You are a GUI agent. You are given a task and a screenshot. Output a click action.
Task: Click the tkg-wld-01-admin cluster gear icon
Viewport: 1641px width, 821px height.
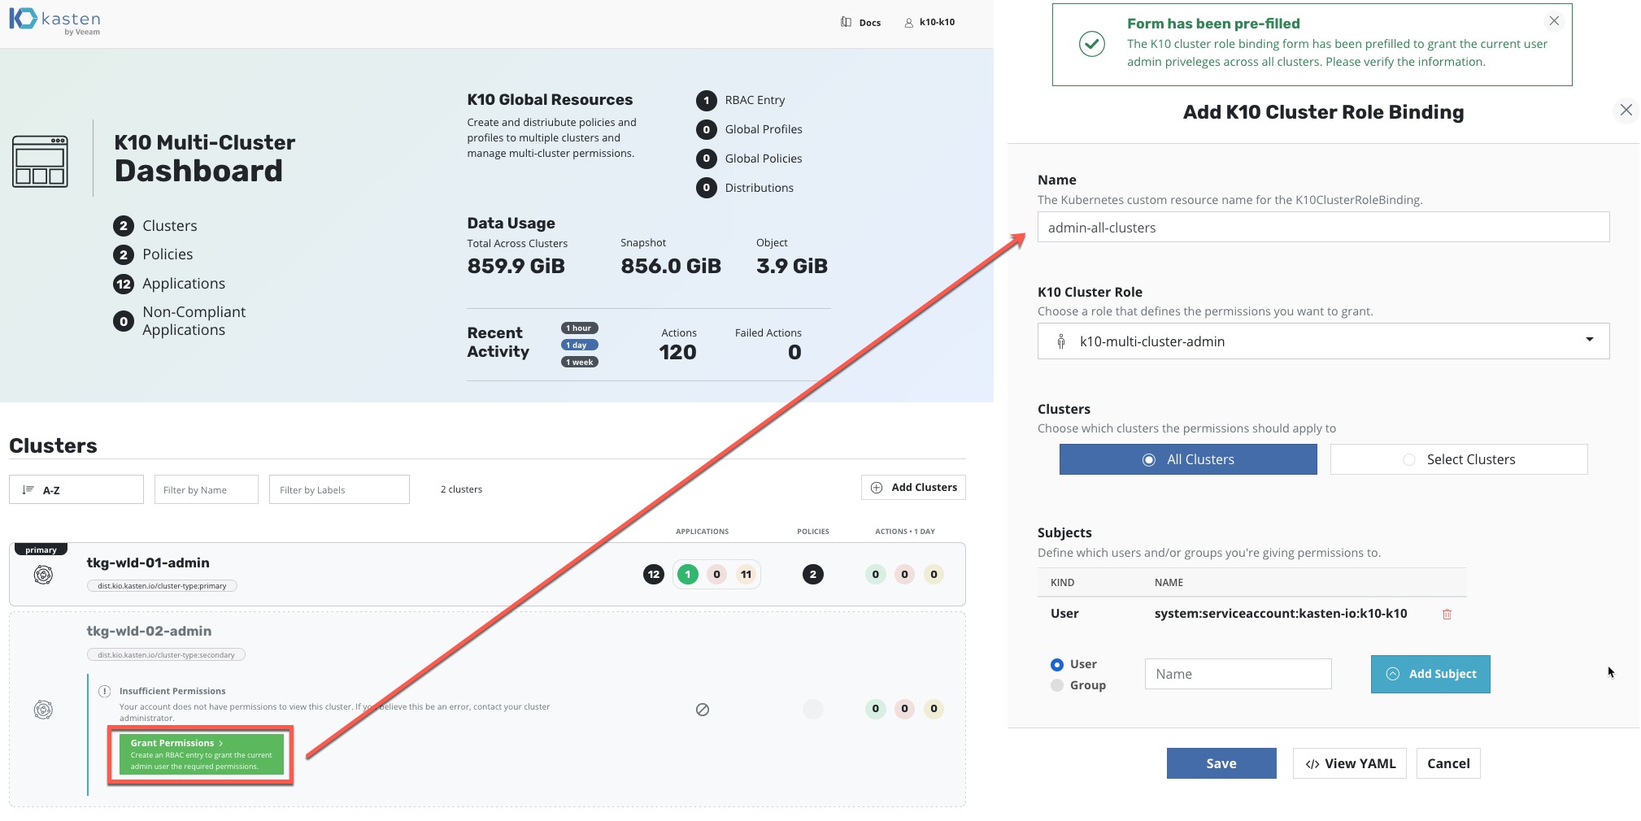(x=43, y=575)
